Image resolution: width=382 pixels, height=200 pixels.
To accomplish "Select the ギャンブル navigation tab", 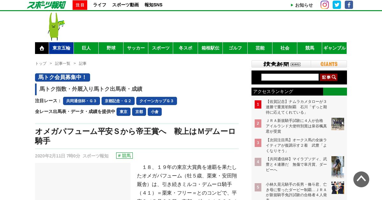I will point(335,48).
